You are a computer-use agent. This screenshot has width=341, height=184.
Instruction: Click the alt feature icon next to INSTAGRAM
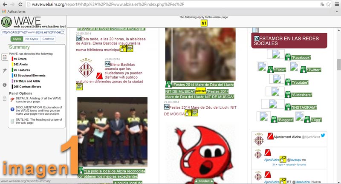[288, 107]
